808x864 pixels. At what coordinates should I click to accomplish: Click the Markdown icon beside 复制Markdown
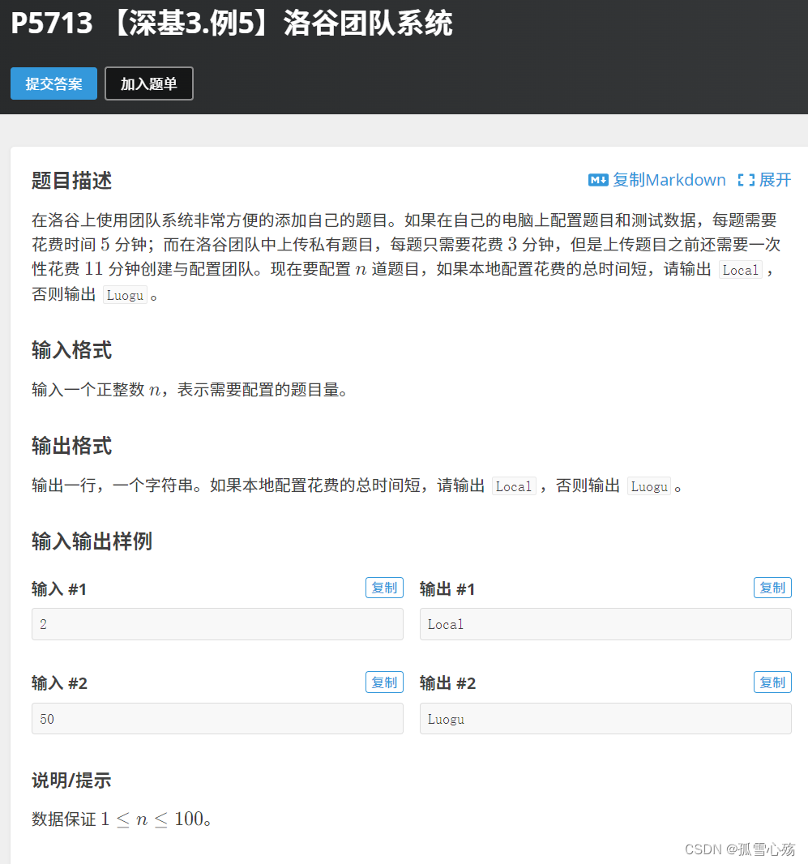597,180
